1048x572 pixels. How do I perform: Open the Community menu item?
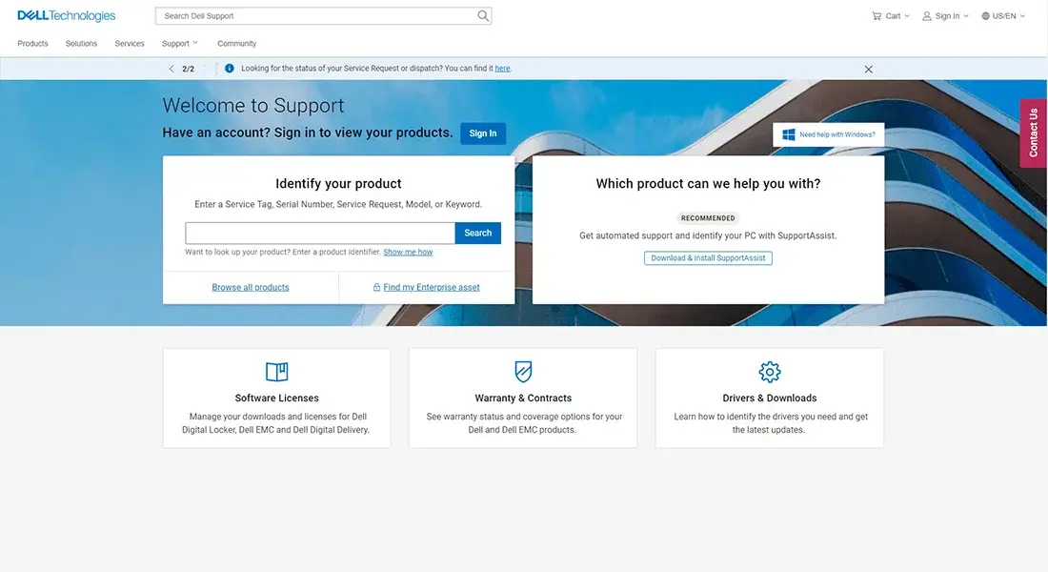pos(236,44)
